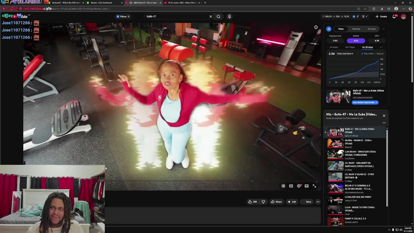The width and height of the screenshot is (414, 233).
Task: Play LA MUJER QUE ME PARIO
Action: (x=355, y=199)
